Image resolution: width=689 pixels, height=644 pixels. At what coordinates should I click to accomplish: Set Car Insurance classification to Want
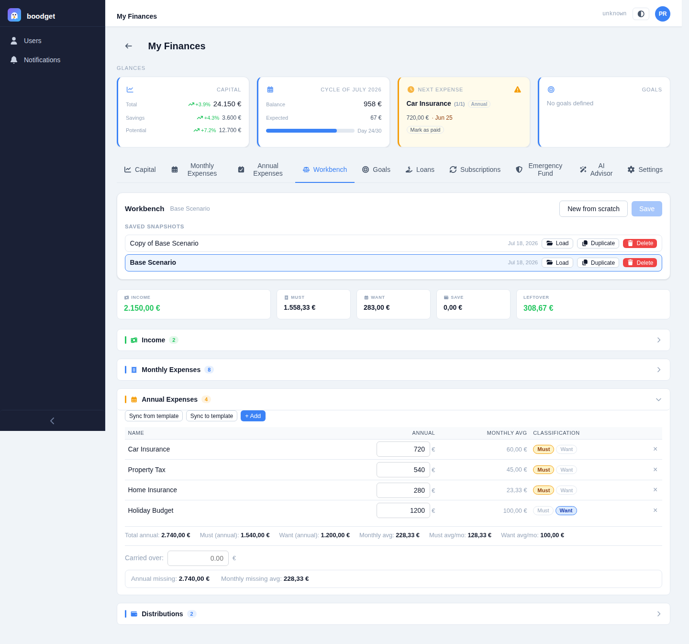567,449
